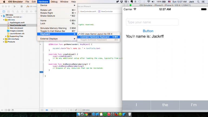
Task: Click the Xcode Run (play) button
Action: tap(14, 6)
